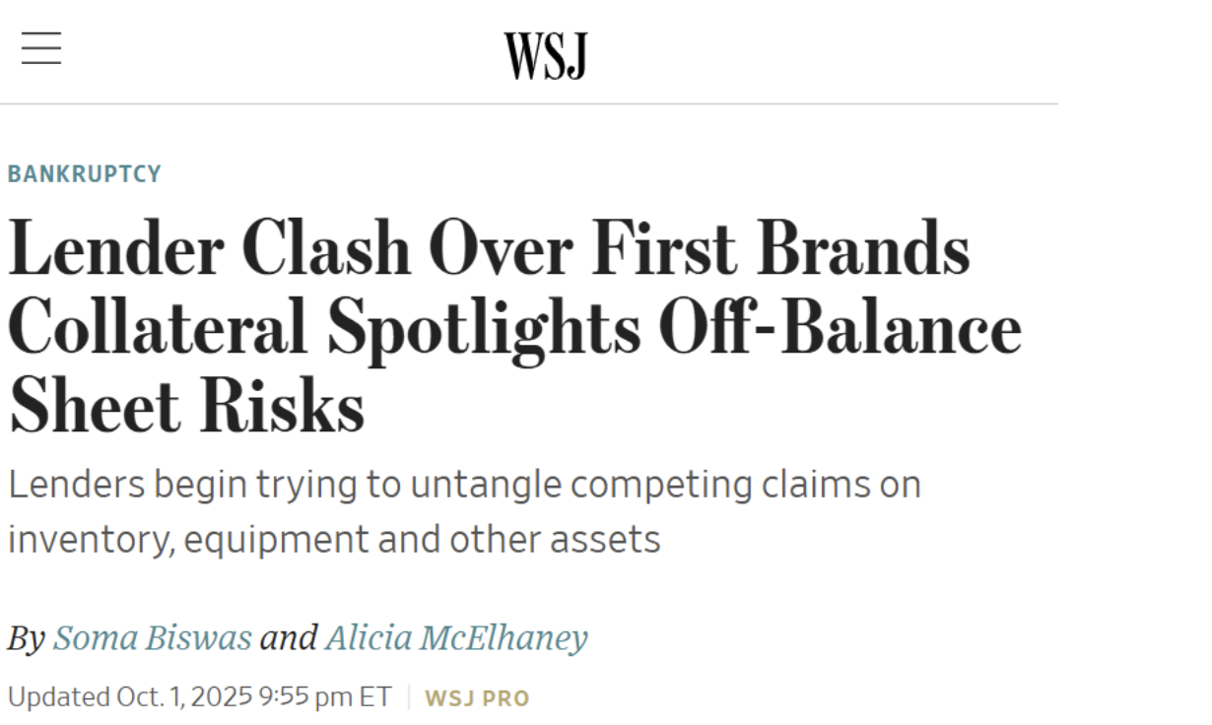The image size is (1212, 725).
Task: Click "9:55 pm ET" in the timestamp
Action: (324, 697)
